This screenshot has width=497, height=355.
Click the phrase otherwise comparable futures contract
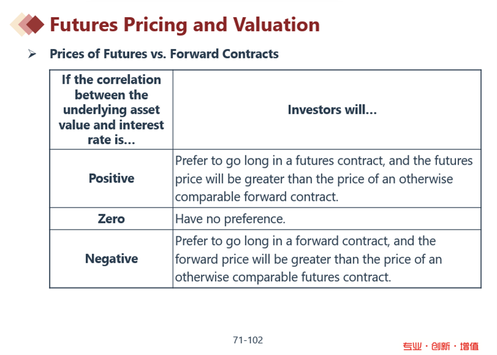tap(283, 277)
